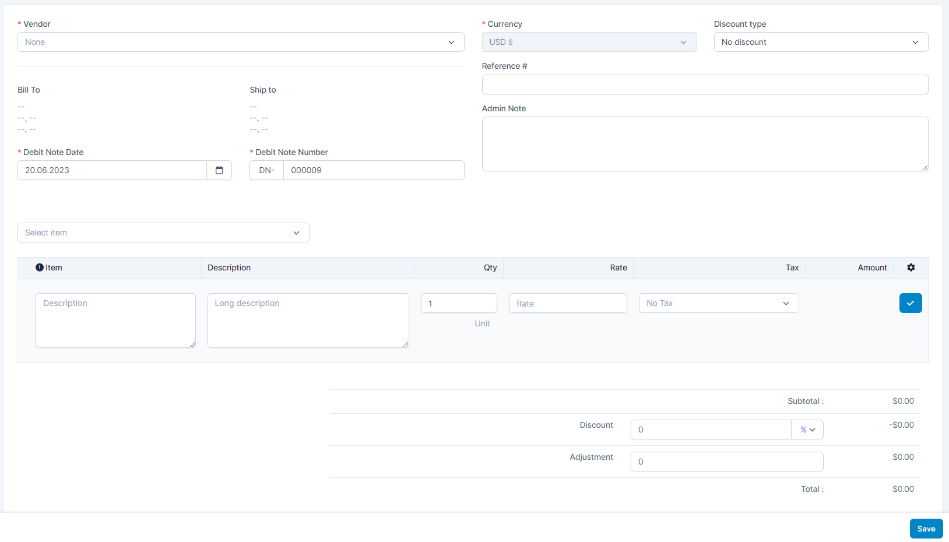Open the Discount type dropdown
This screenshot has height=542, width=949.
820,42
